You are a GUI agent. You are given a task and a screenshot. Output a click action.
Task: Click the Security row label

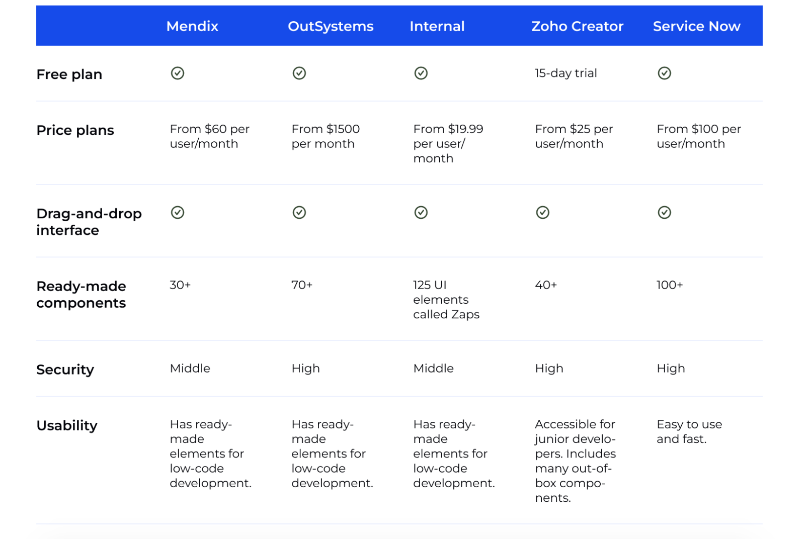tap(65, 370)
